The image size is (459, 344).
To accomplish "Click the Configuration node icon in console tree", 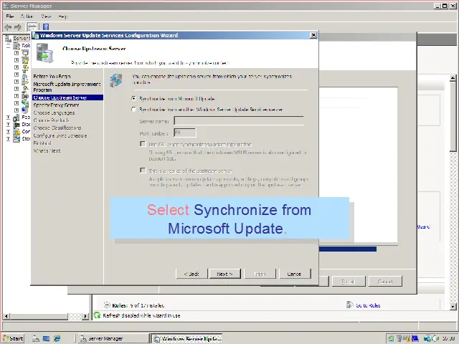I will click(x=16, y=132).
